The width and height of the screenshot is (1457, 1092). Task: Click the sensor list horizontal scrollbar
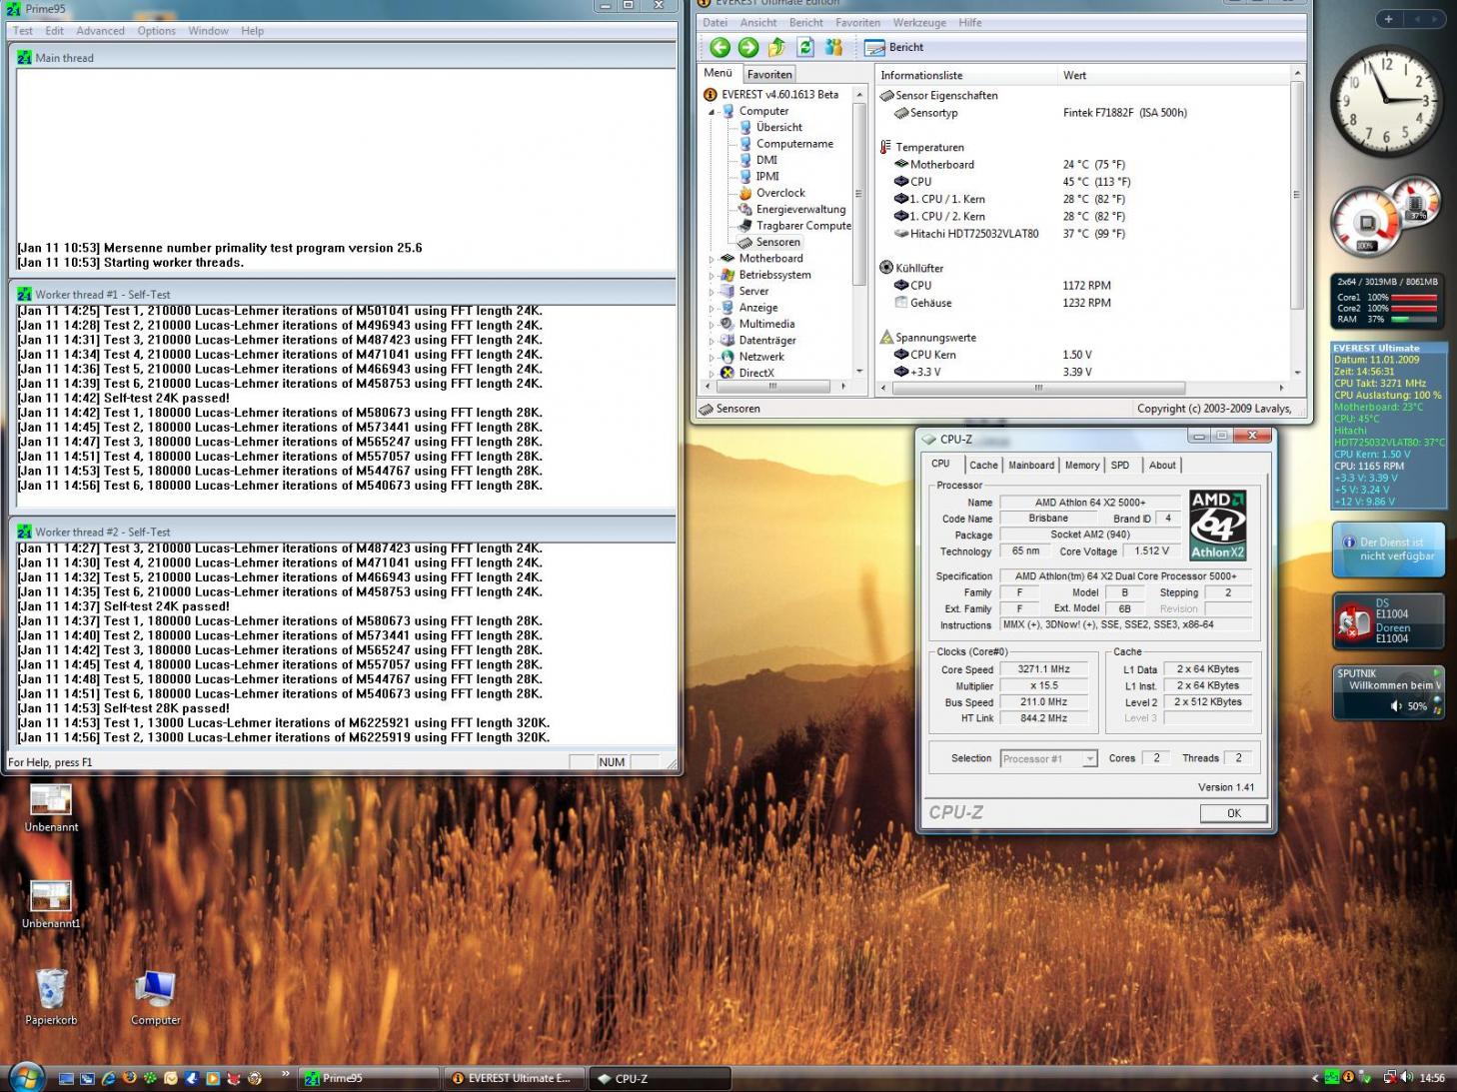(1082, 388)
